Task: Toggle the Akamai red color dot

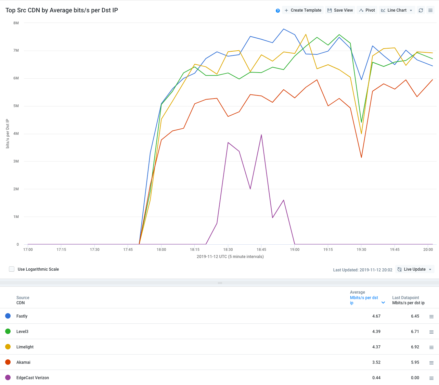Action: [x=8, y=362]
